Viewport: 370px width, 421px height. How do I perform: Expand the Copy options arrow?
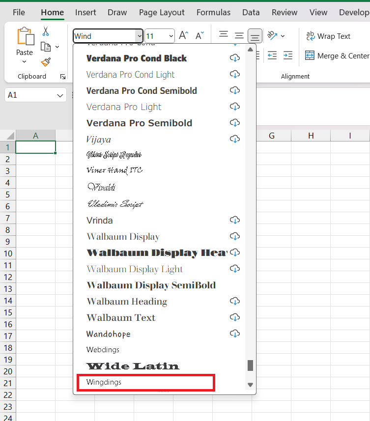[x=57, y=47]
